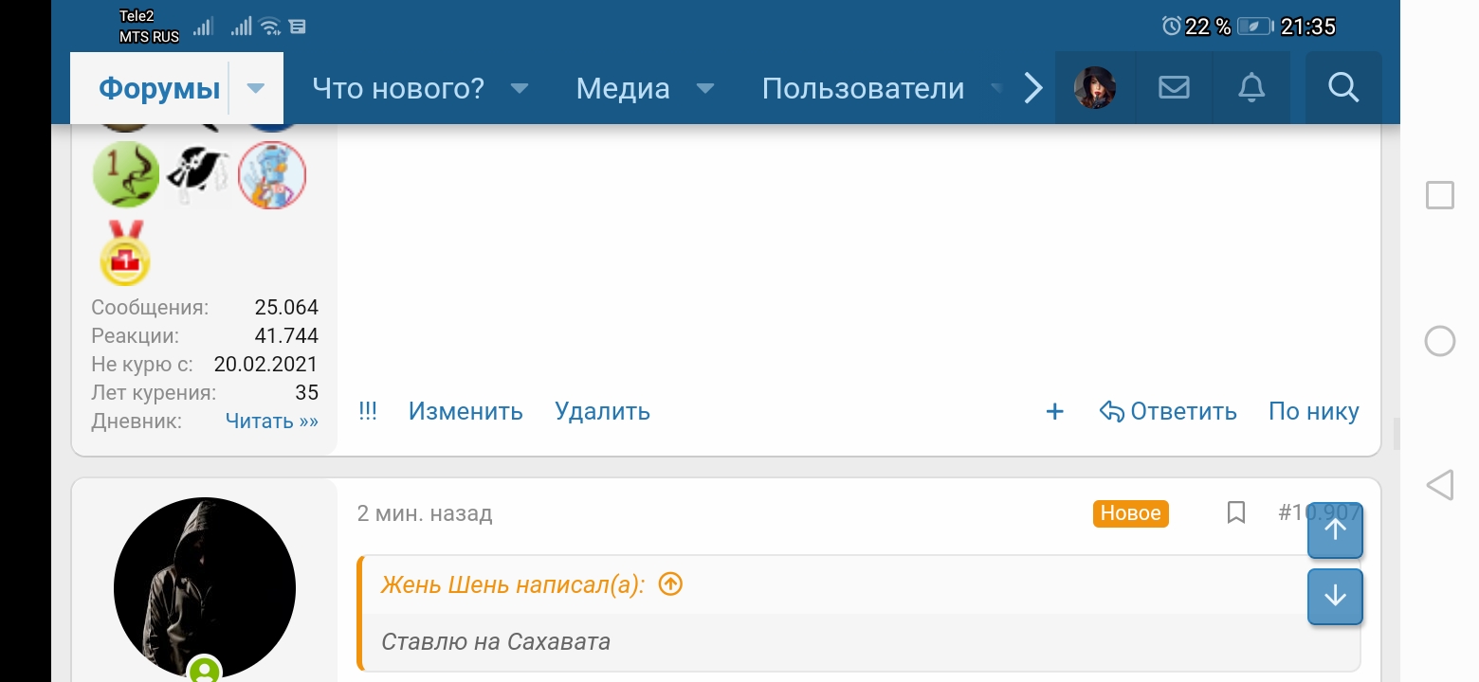Click the chevron to expand more navigation items

(1032, 87)
